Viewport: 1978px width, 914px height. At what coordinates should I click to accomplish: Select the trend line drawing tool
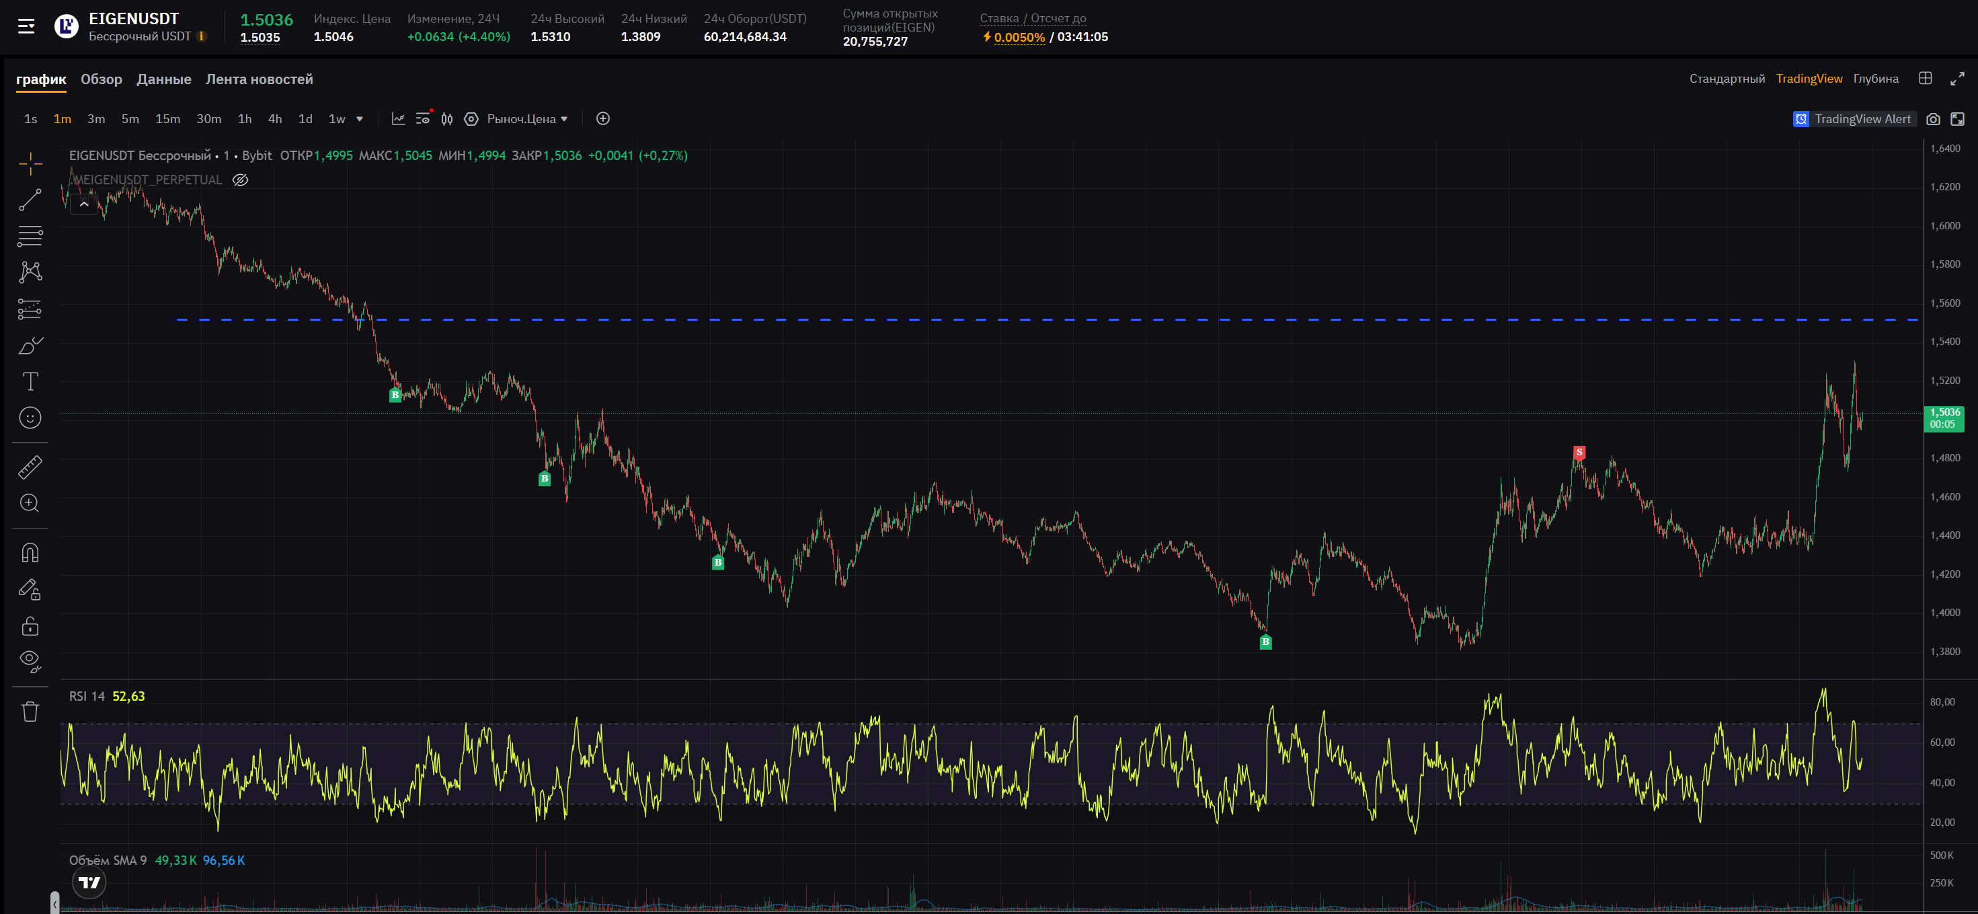click(x=30, y=200)
